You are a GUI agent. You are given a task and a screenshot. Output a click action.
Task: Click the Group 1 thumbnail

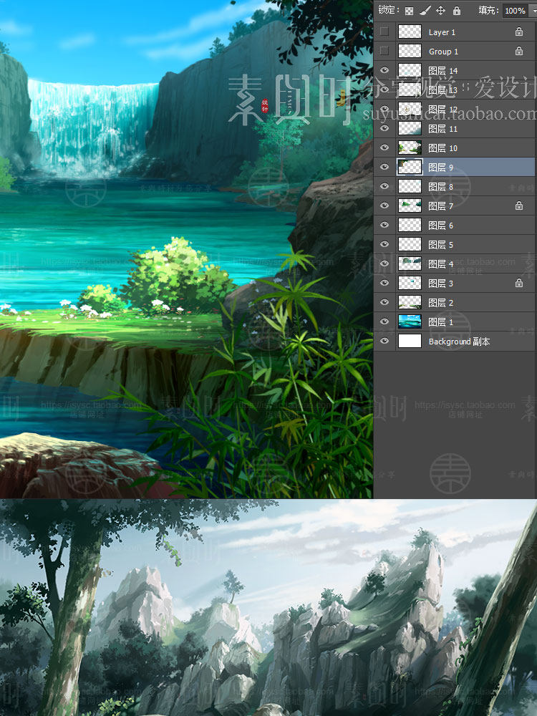[410, 51]
